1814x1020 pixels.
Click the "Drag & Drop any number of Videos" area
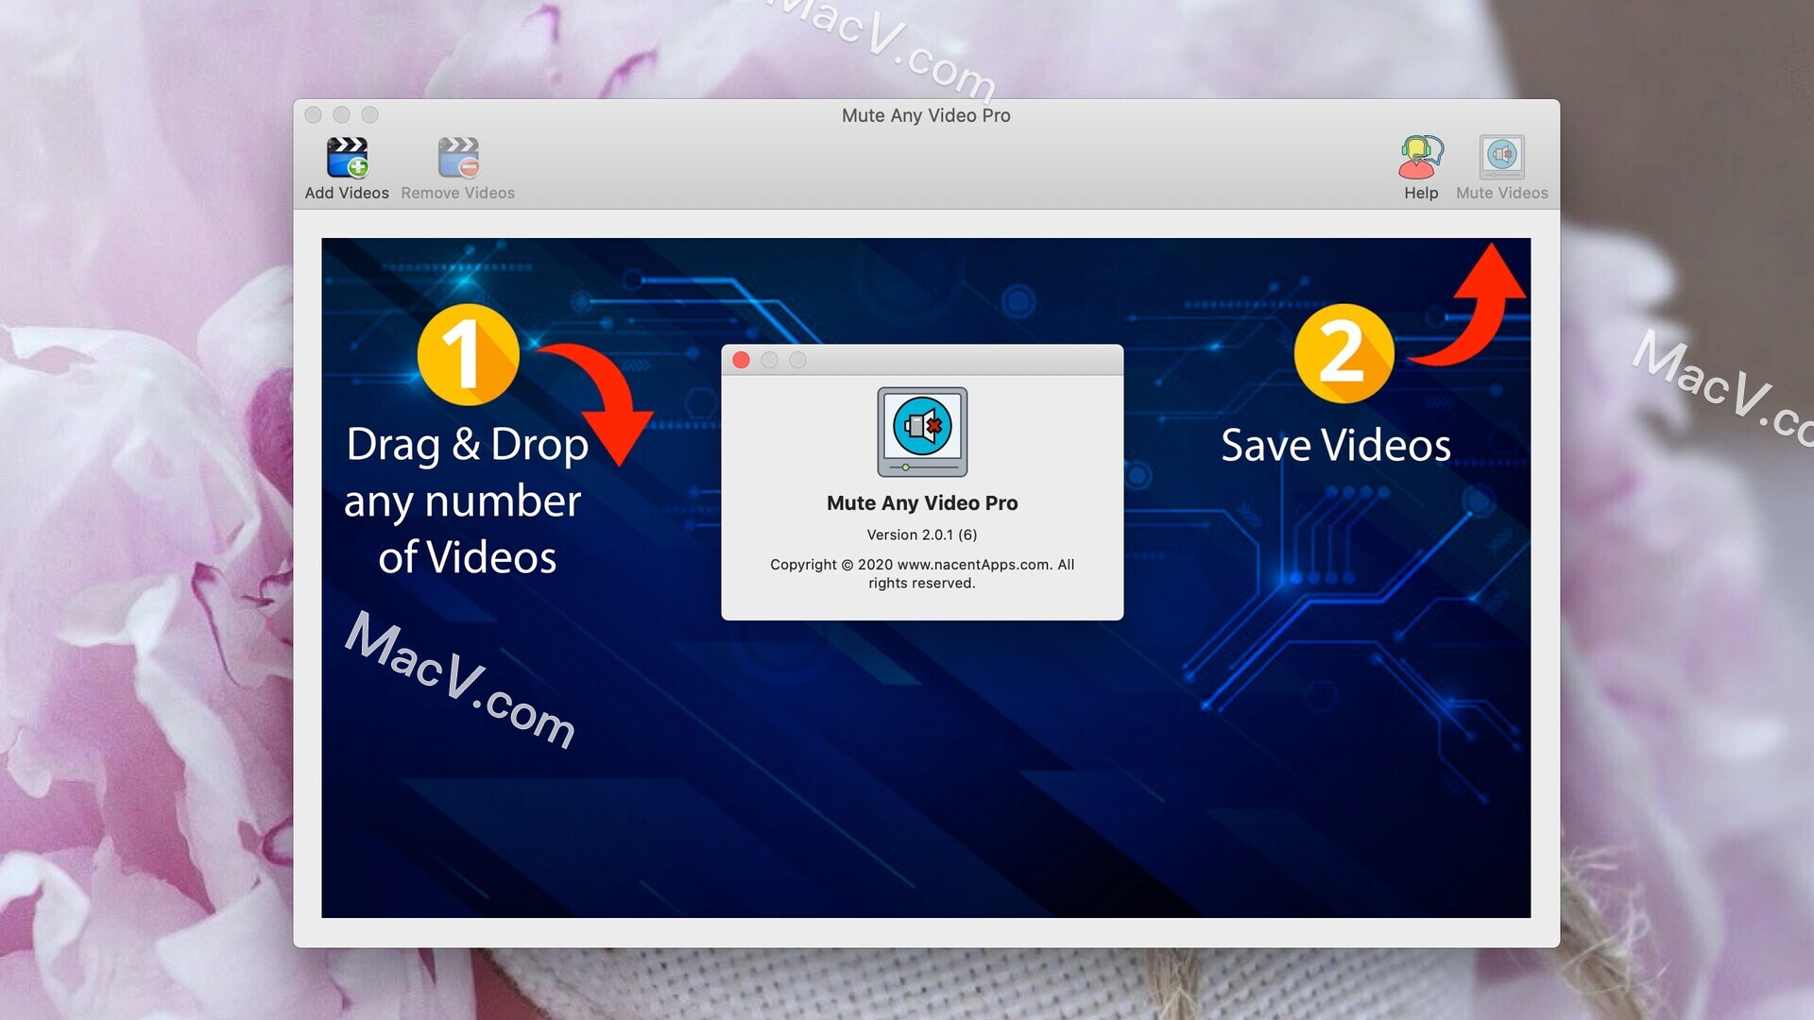coord(467,501)
